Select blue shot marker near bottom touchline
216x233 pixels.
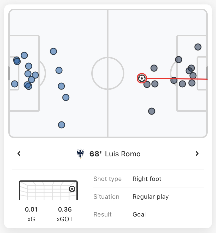pos(62,125)
